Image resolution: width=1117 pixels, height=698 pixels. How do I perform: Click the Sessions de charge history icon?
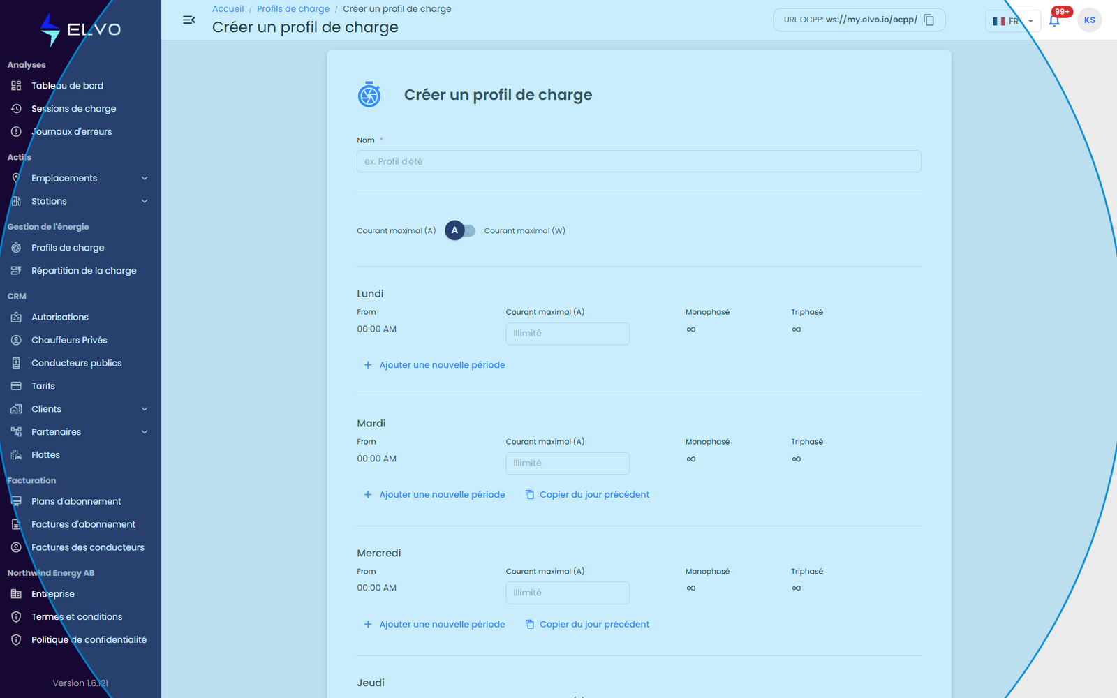[x=16, y=109]
